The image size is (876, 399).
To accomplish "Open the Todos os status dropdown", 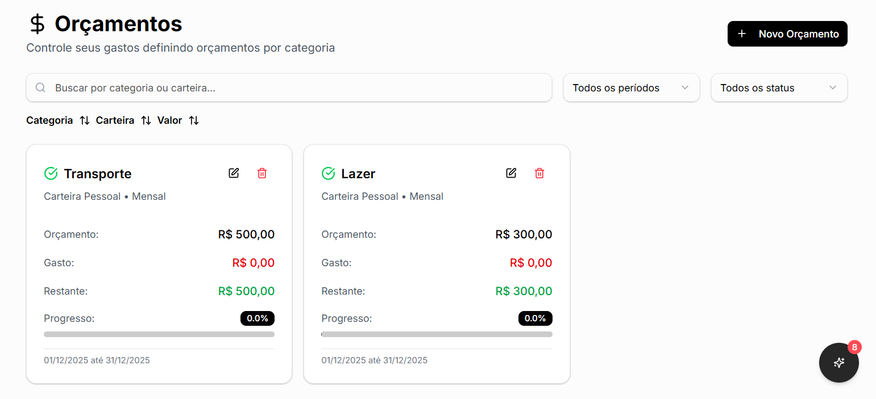I will tap(779, 87).
